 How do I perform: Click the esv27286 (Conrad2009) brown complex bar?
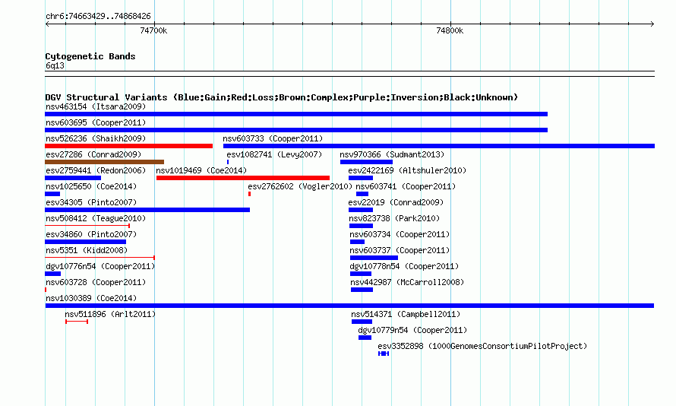(x=104, y=162)
